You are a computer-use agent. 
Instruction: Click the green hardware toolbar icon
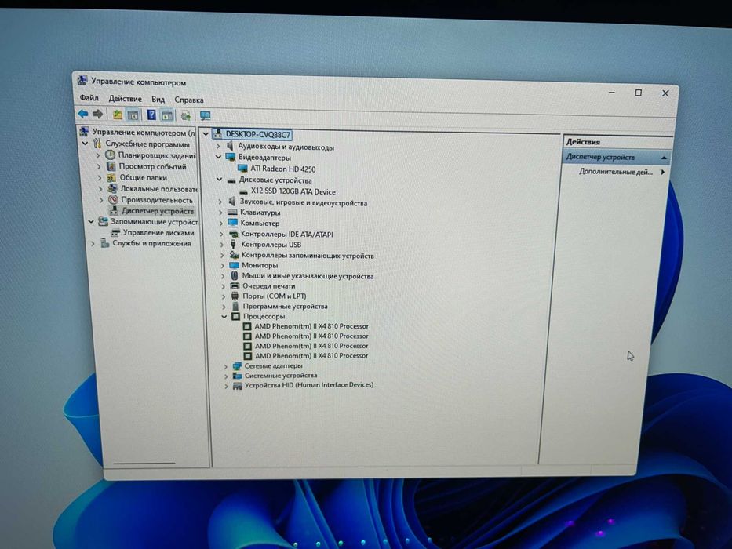tap(186, 116)
